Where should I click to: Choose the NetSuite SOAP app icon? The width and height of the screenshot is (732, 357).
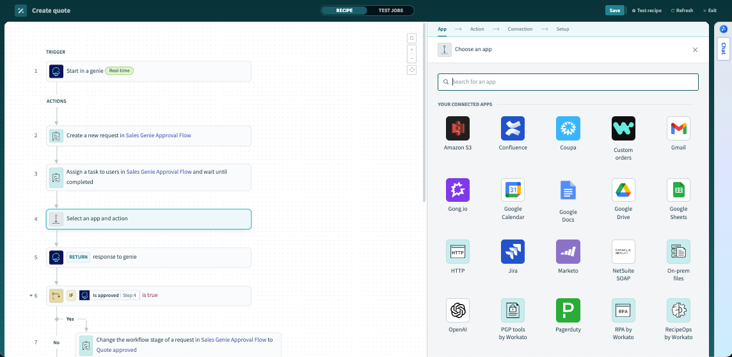coord(623,251)
